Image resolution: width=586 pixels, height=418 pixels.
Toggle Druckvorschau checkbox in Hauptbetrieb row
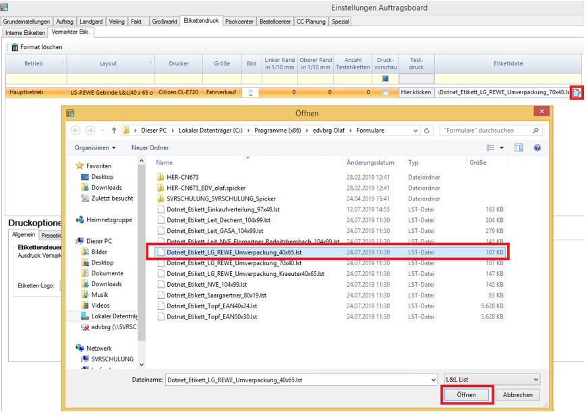385,92
